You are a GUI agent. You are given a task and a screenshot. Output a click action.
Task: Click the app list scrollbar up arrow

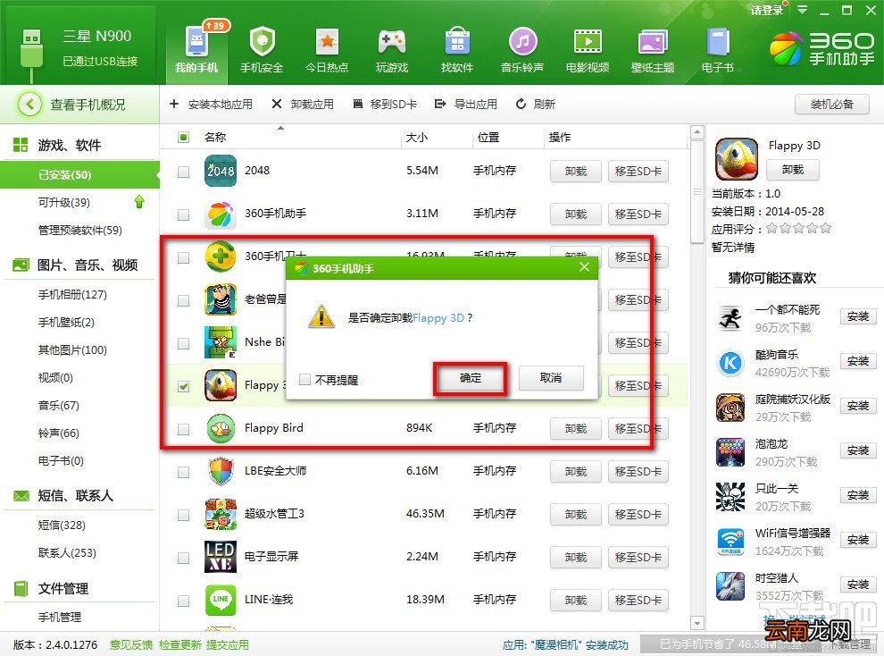(x=697, y=132)
